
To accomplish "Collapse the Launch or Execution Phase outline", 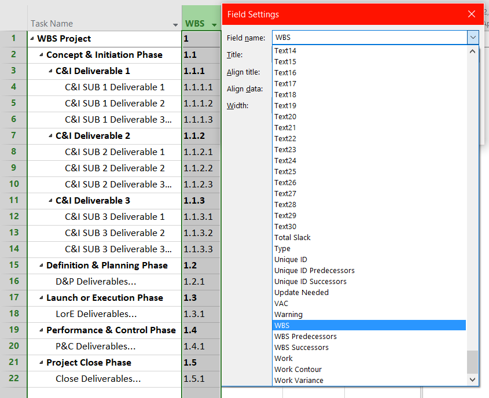I will click(x=41, y=298).
